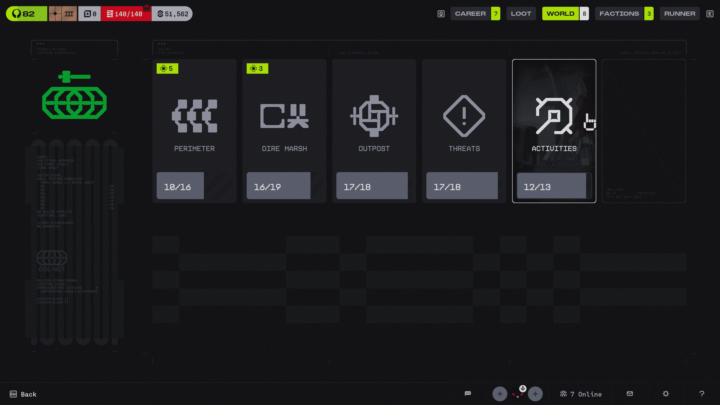Click the mail inbox icon
This screenshot has width=720, height=405.
pos(630,393)
